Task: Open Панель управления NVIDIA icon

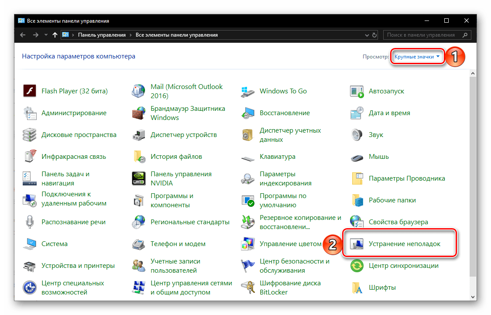Action: point(139,178)
